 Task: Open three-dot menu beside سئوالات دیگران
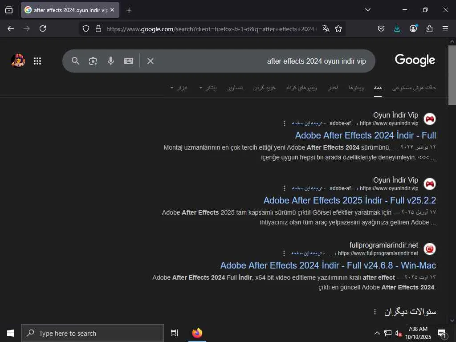click(375, 312)
